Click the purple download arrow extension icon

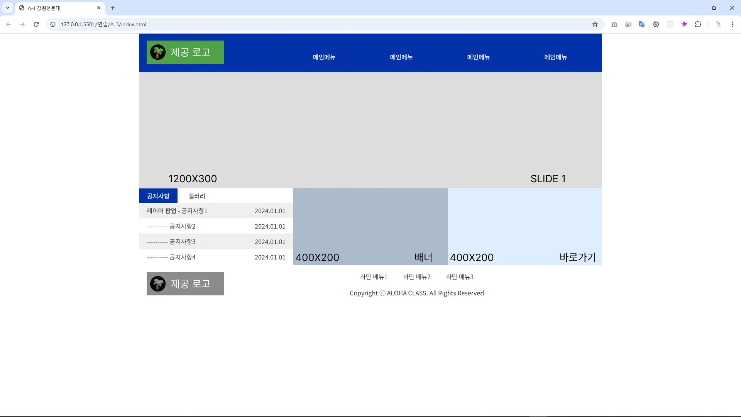click(x=684, y=24)
